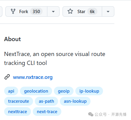View the 350 forks count badge
131x120 pixels.
click(36, 12)
